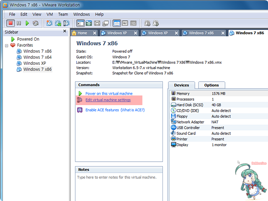Screen dimensions: 268x201
Task: Open the Windows menu
Action: coord(82,14)
